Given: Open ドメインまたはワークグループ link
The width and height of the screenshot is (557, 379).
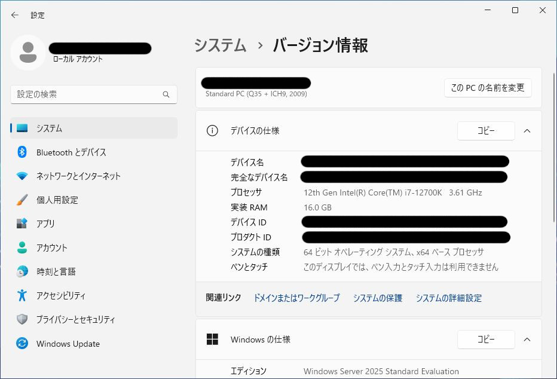Looking at the screenshot, I should tap(296, 298).
